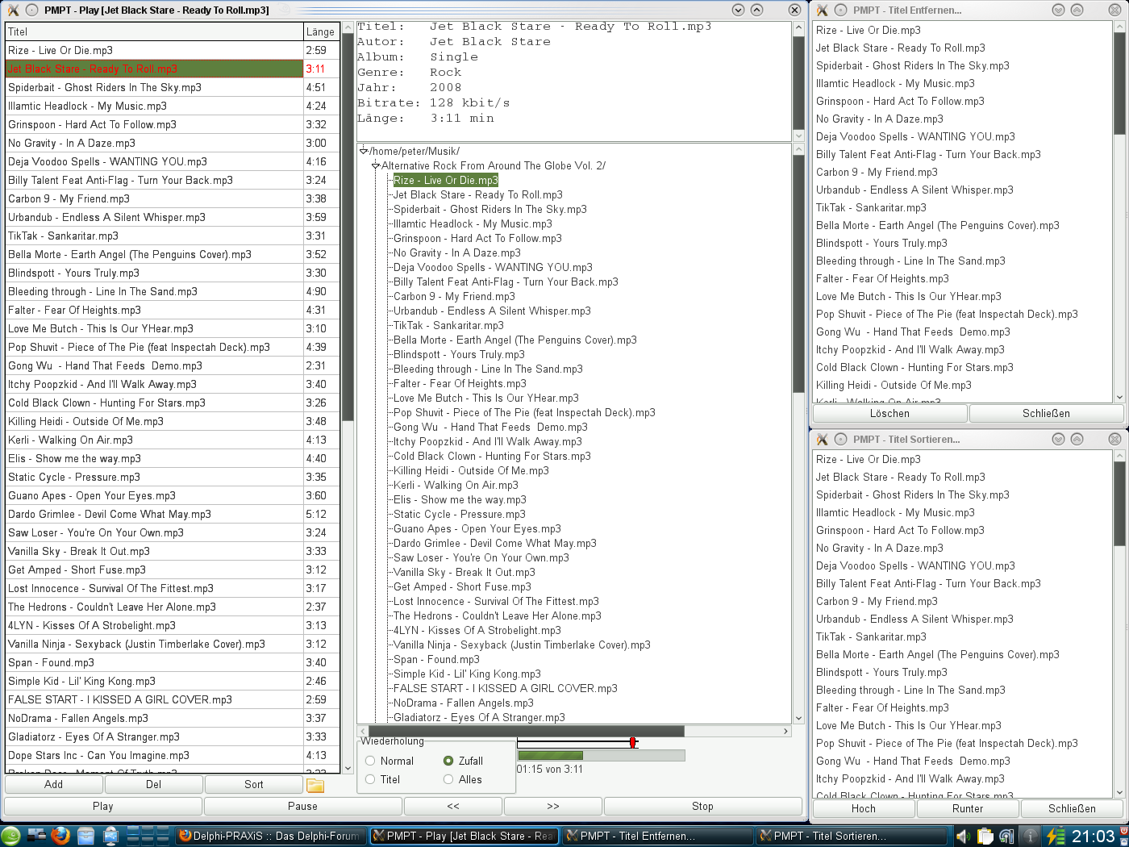Choose the Alles repeat option
The image size is (1129, 847).
(448, 779)
